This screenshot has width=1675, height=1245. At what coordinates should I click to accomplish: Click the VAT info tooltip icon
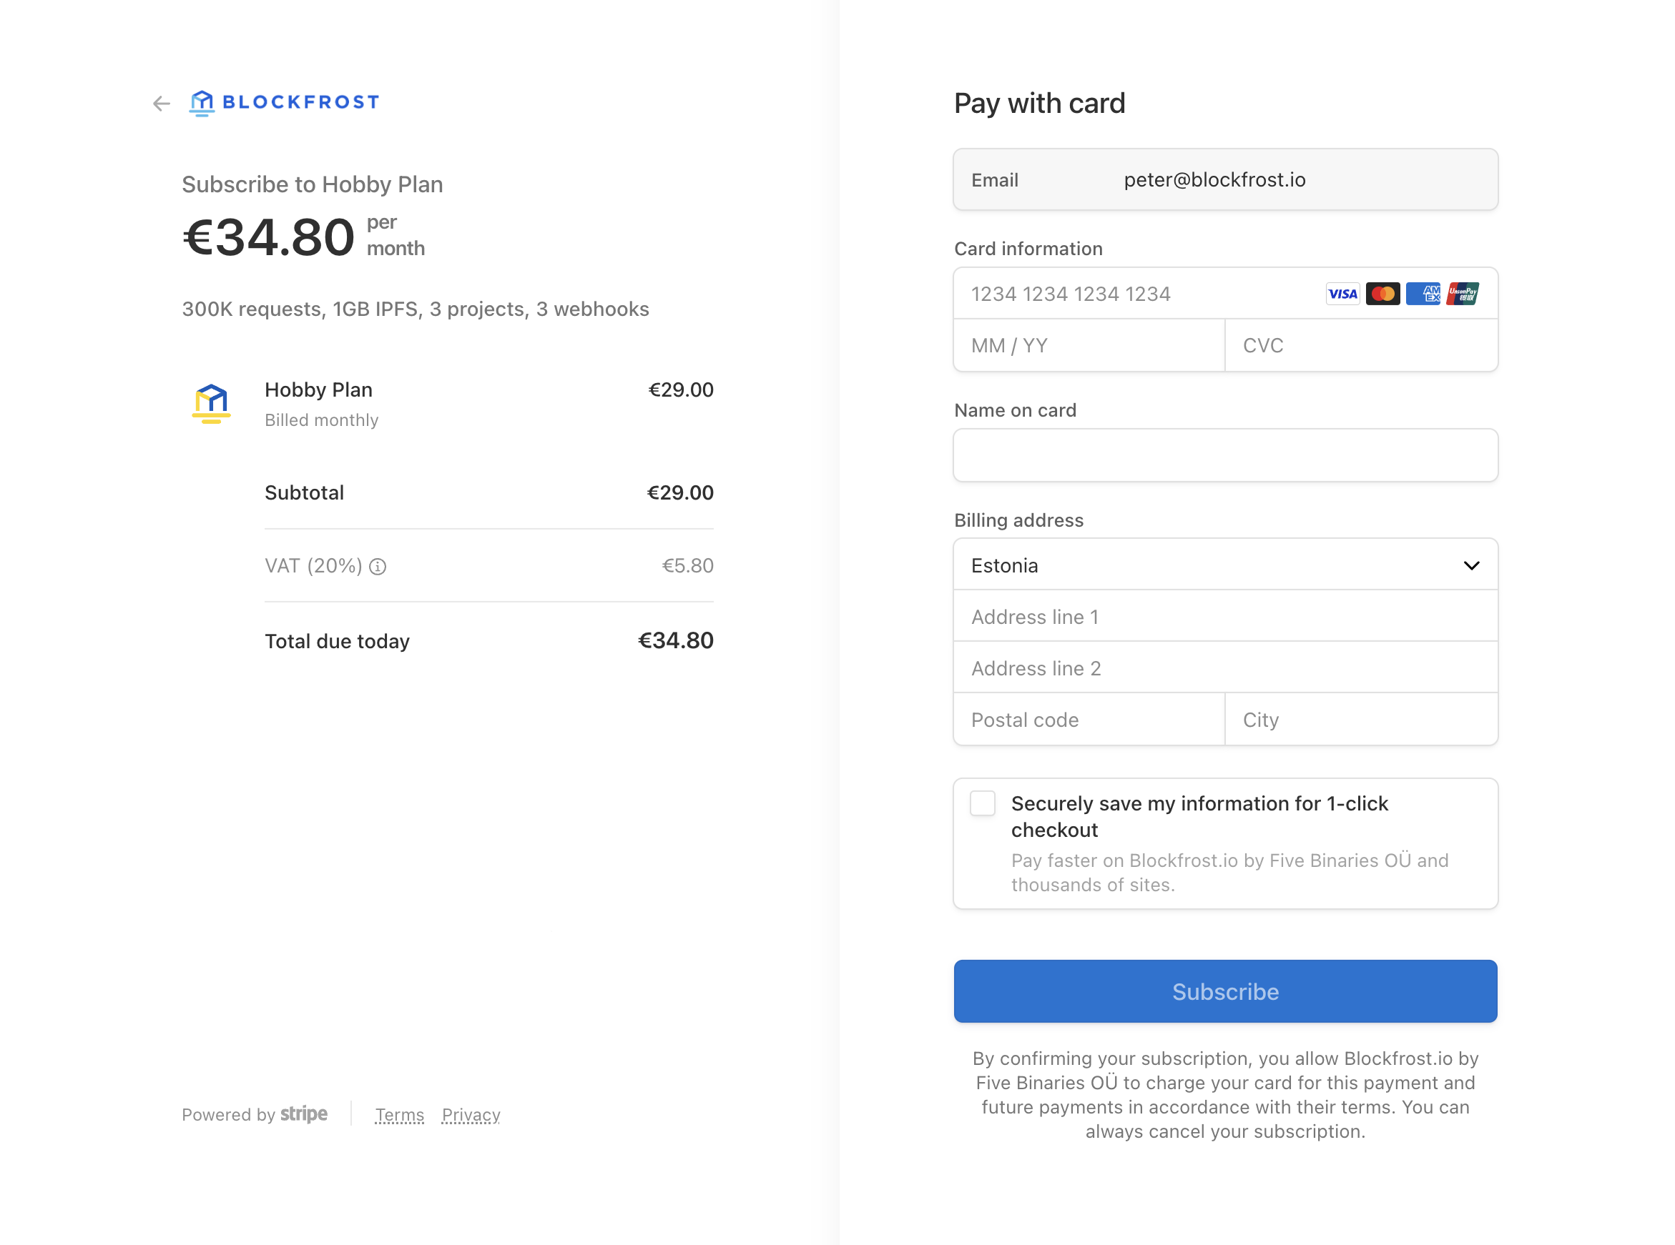pos(378,567)
